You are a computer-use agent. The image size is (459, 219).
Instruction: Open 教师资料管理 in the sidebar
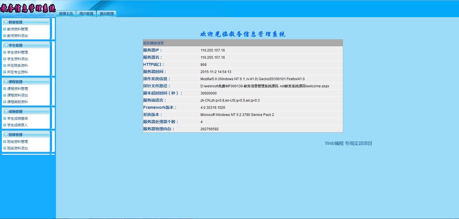click(x=17, y=29)
